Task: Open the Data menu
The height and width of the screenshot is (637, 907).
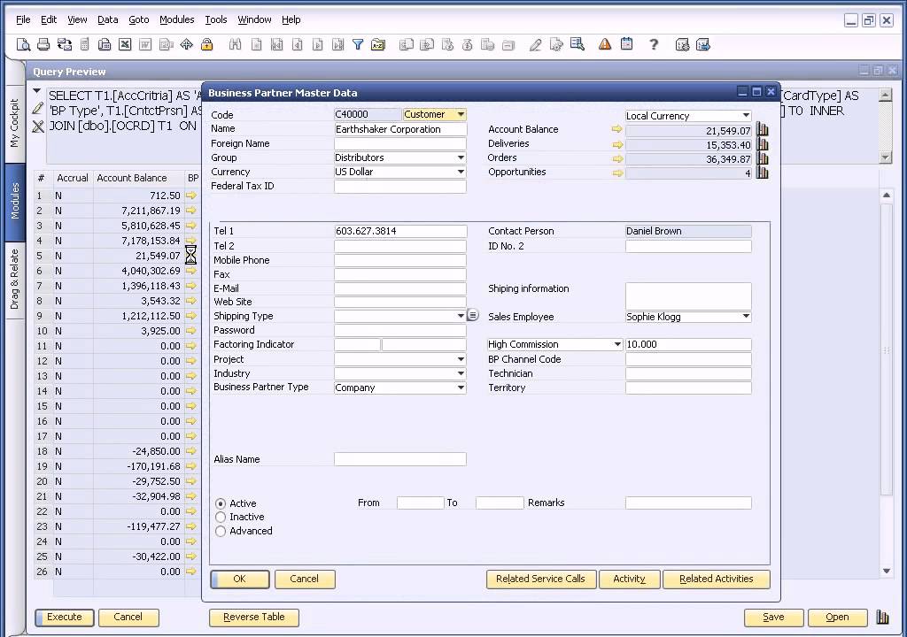Action: [107, 19]
